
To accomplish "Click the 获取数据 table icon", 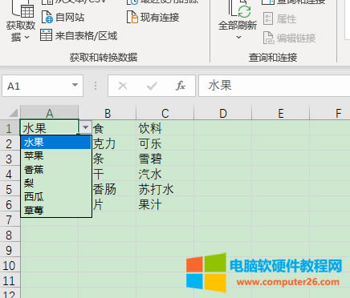I will pyautogui.click(x=22, y=8).
